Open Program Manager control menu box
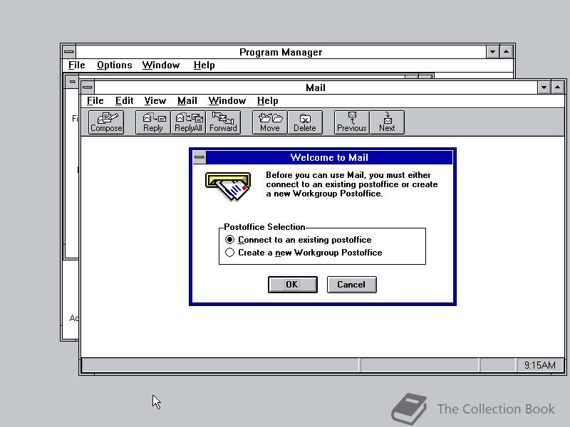 [x=68, y=51]
